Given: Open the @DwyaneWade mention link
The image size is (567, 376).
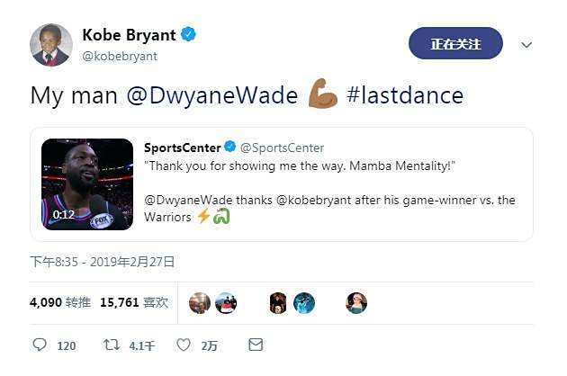Looking at the screenshot, I should point(212,95).
